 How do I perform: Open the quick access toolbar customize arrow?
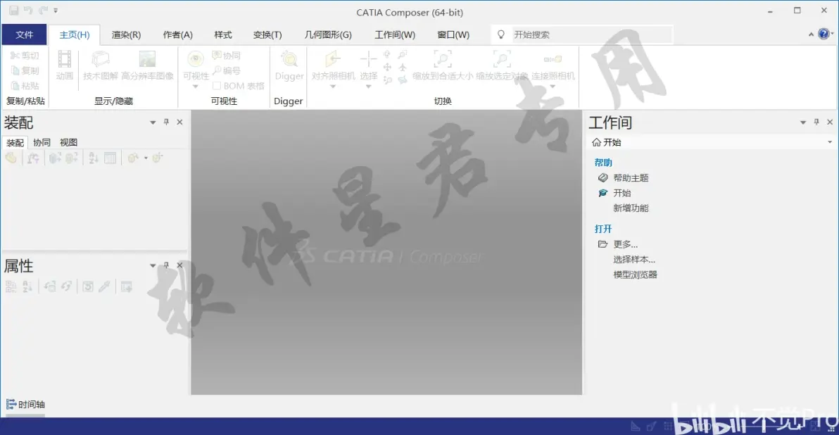[x=56, y=10]
